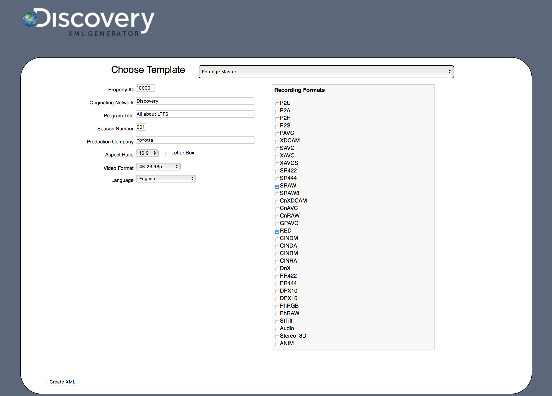Select the XAVCS format checkbox
This screenshot has height=396, width=552.
[277, 164]
